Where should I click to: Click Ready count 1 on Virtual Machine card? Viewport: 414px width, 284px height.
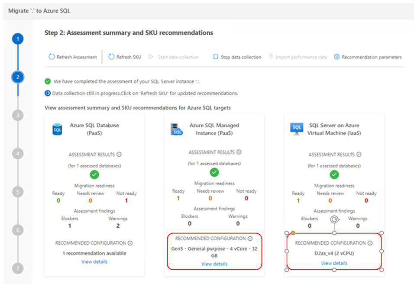click(x=298, y=200)
